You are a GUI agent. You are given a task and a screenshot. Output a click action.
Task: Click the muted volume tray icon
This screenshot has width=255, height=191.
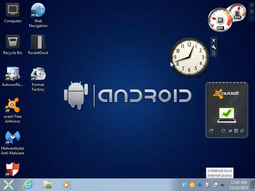tap(222, 185)
